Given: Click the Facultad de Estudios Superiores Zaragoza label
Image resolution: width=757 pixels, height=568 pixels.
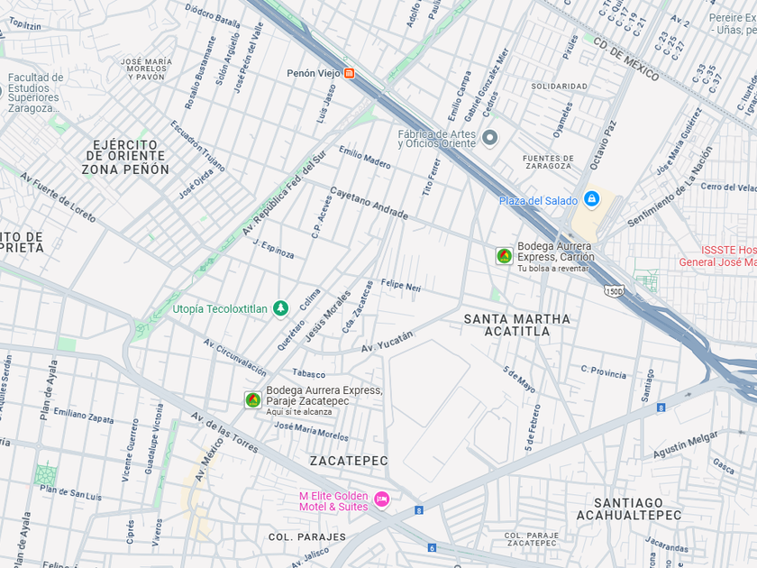Looking at the screenshot, I should click(35, 93).
